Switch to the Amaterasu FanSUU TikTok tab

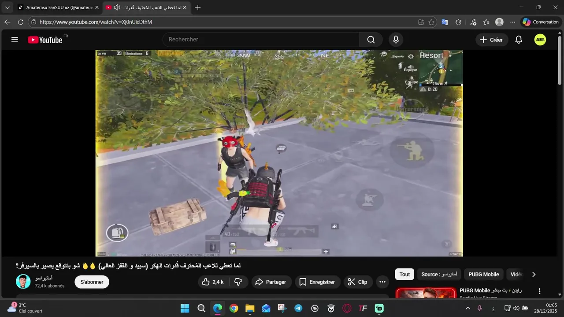click(58, 7)
